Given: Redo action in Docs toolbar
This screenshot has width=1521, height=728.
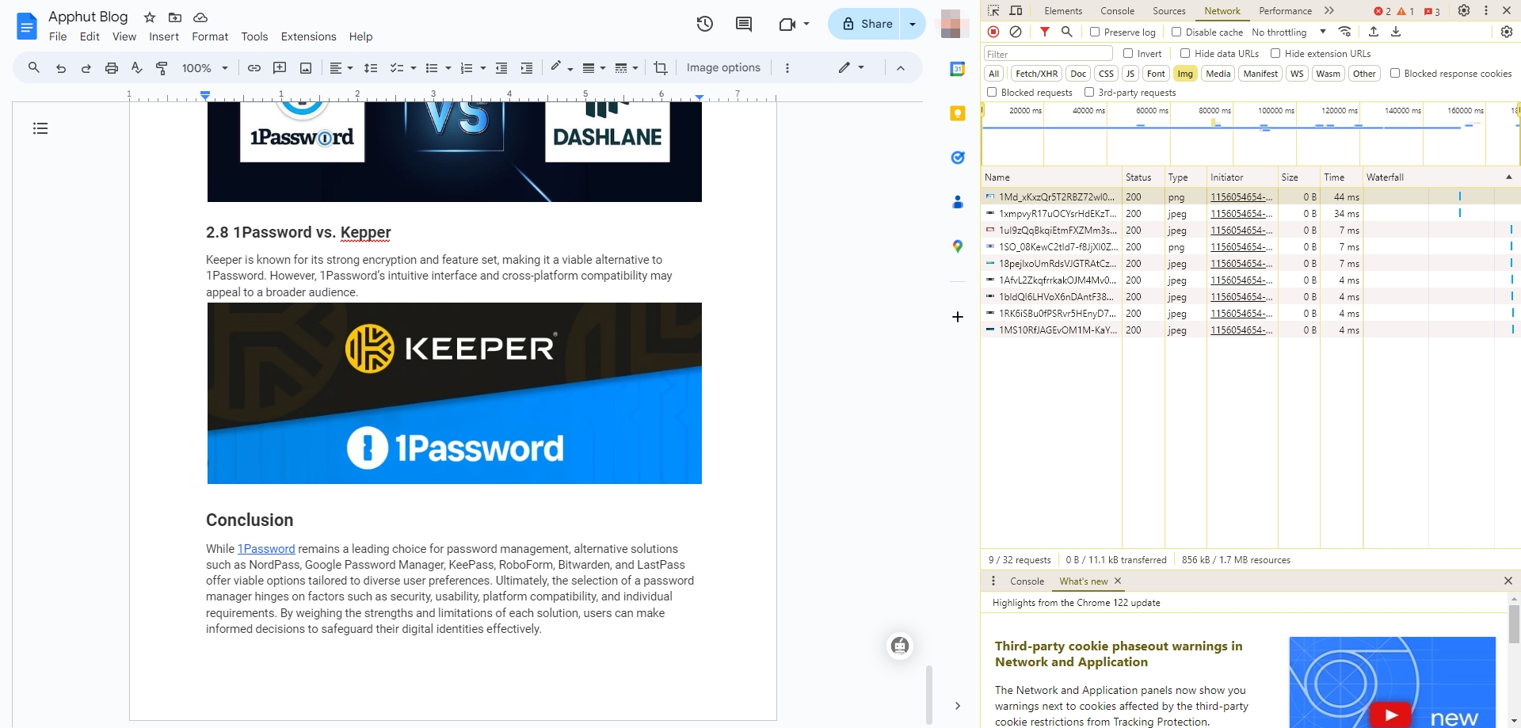Looking at the screenshot, I should [x=86, y=68].
